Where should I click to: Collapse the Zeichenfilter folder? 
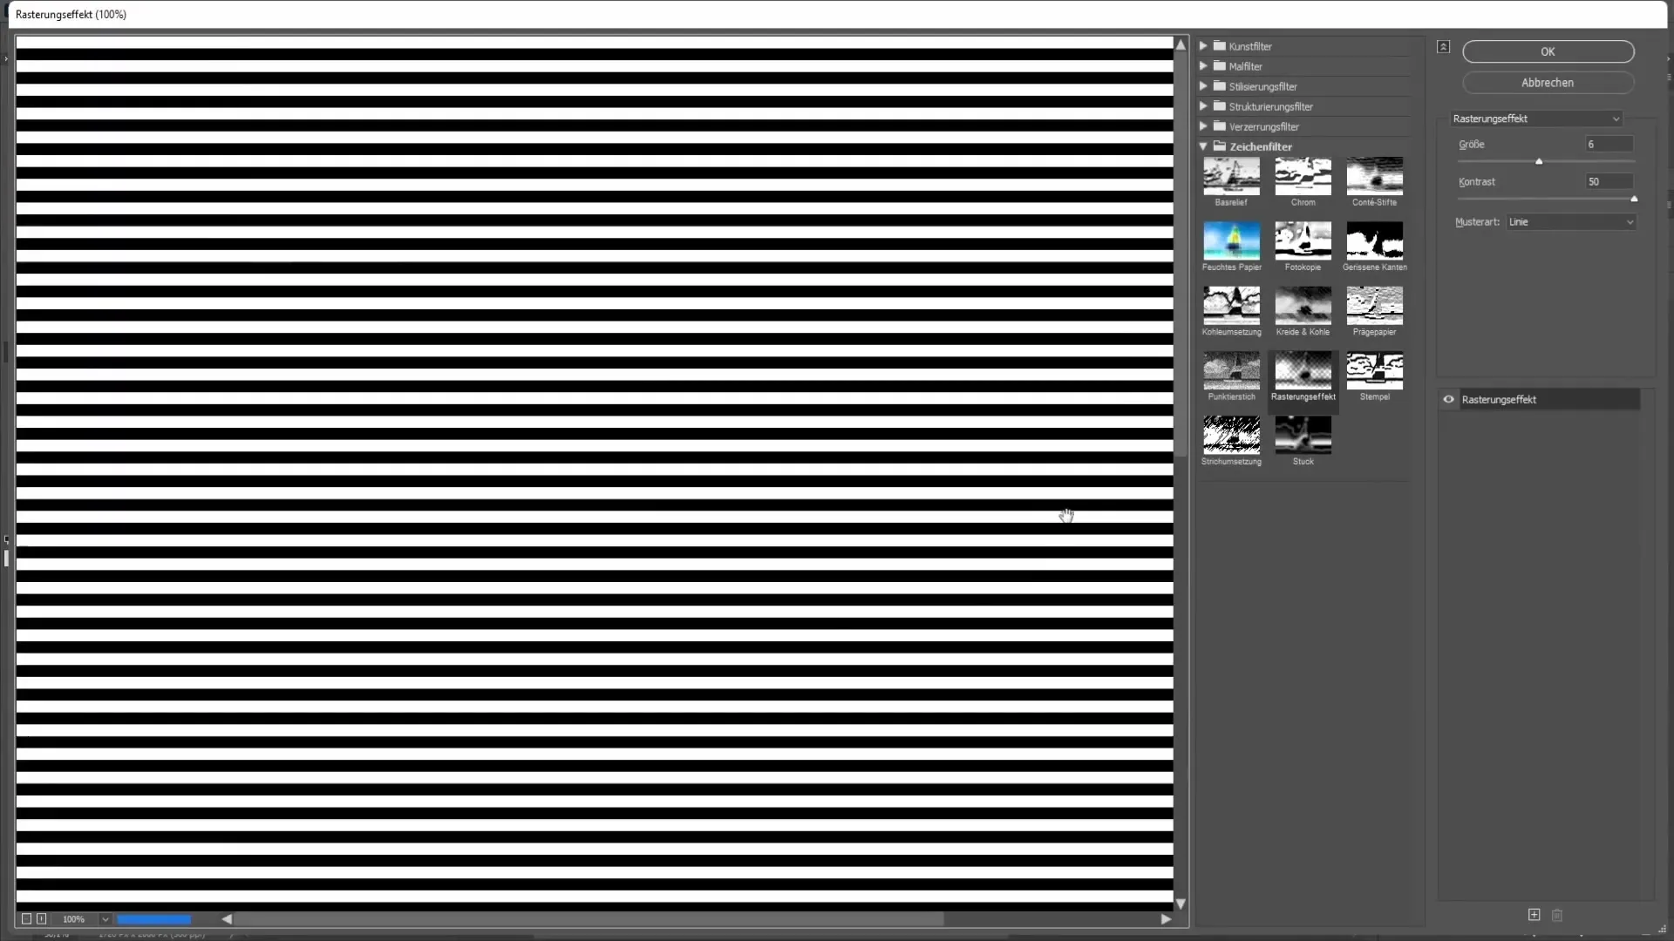[x=1203, y=146]
